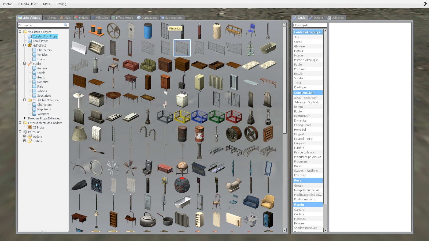Collapse the Half-Life 2 tree node
This screenshot has height=241, width=429.
tap(25, 45)
